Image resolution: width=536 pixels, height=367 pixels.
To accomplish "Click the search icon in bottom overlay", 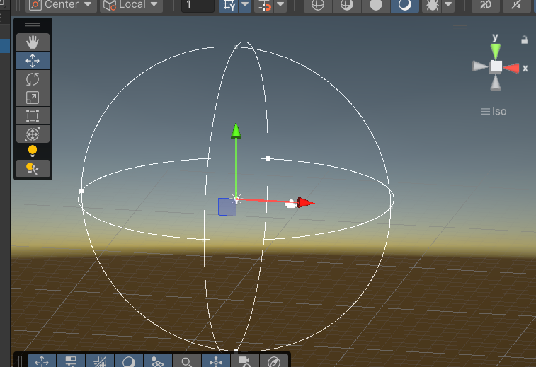I will 186,361.
